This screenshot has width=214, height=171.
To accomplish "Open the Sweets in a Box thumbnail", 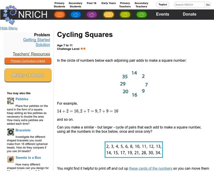I will [x=11, y=159].
